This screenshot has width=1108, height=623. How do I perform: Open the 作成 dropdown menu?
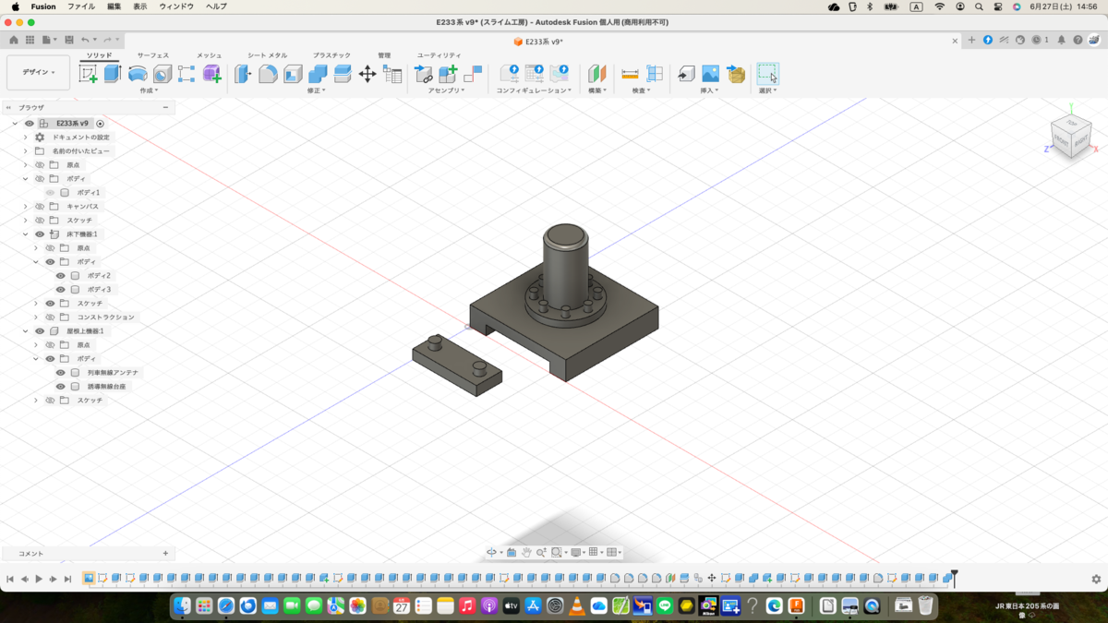point(149,90)
